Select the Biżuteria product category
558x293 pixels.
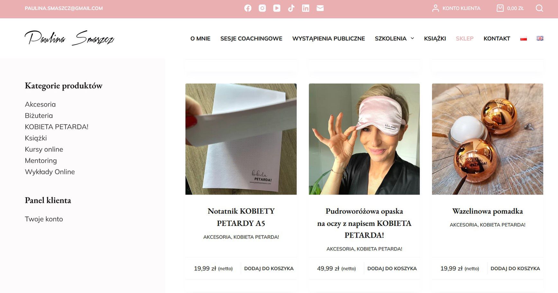[39, 116]
